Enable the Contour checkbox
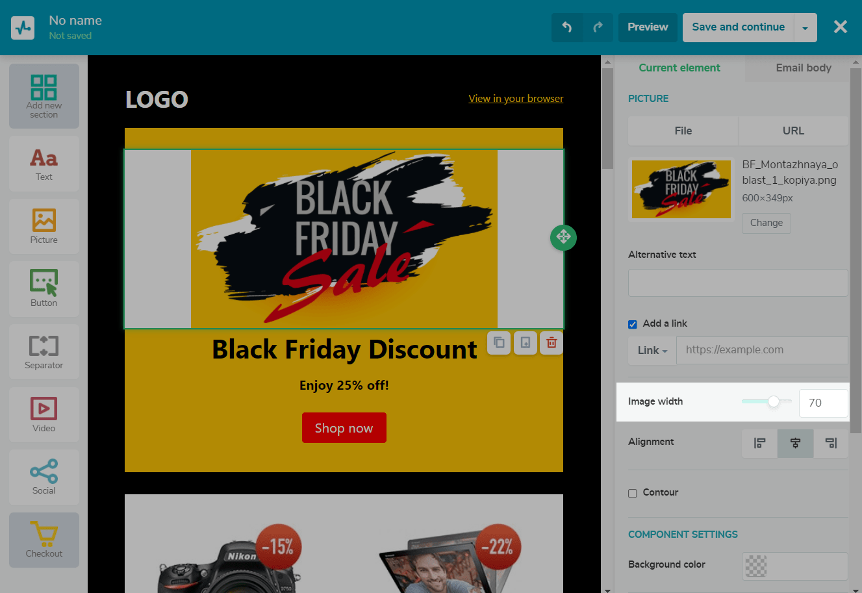The image size is (862, 593). [633, 493]
